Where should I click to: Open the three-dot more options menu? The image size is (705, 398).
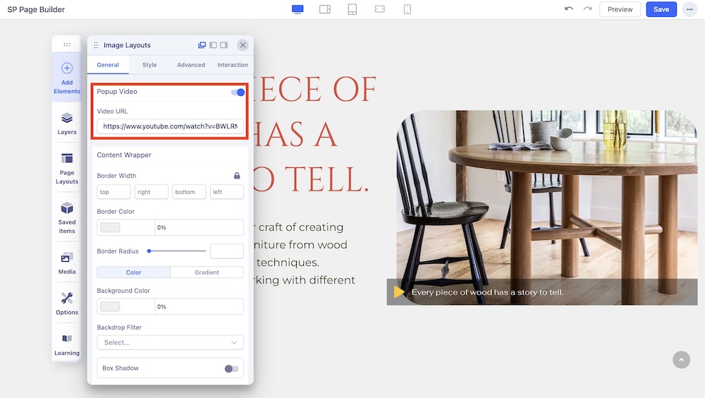[x=689, y=9]
